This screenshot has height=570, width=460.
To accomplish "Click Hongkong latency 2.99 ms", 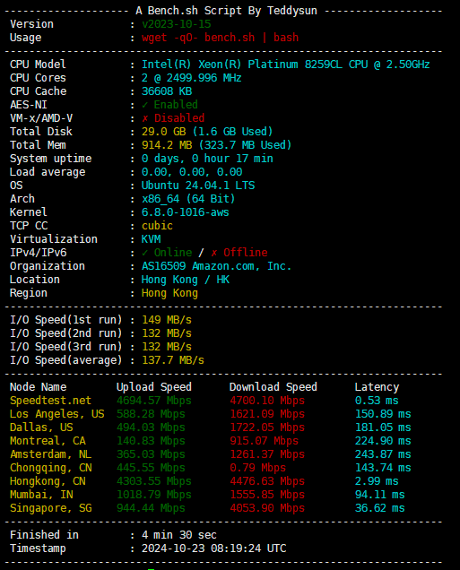I will (377, 481).
